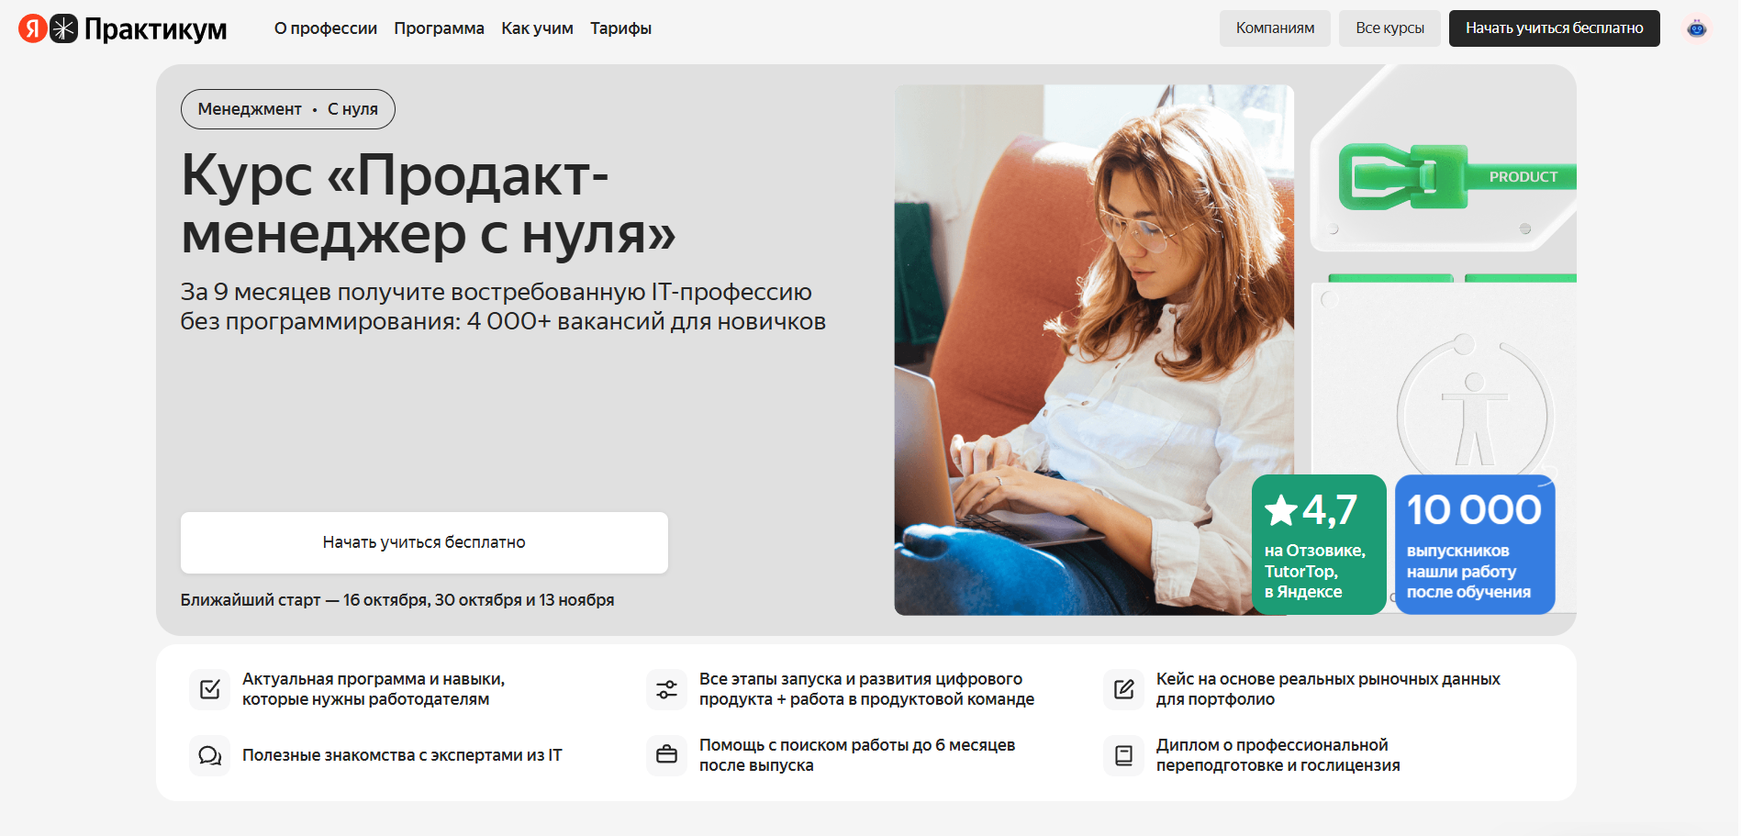Image resolution: width=1741 pixels, height=836 pixels.
Task: Click the red Yandex "Я" logo icon
Action: click(x=33, y=28)
